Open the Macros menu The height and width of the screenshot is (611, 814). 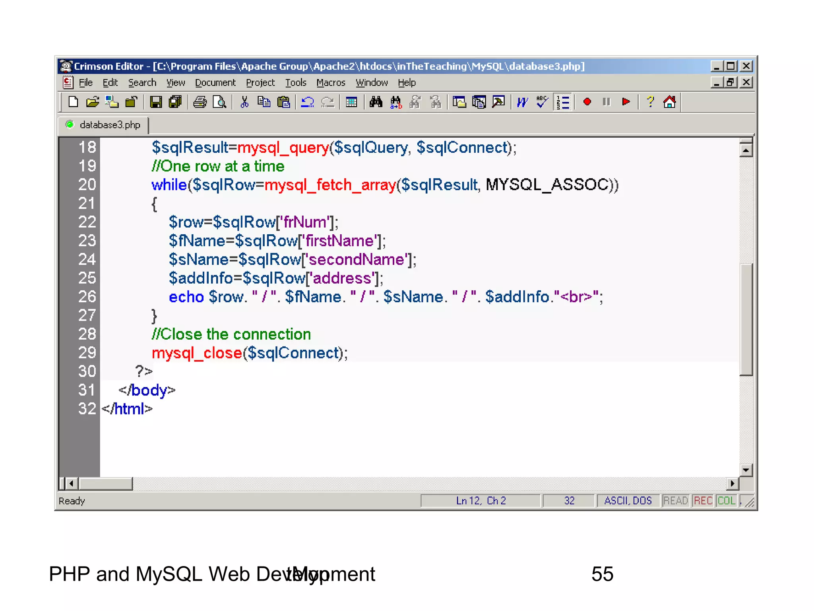coord(331,83)
